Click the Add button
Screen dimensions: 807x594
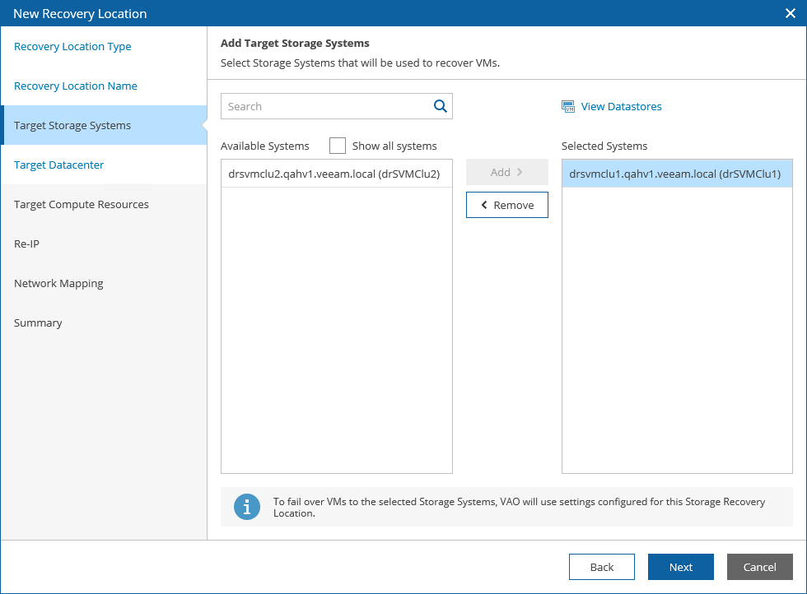point(506,172)
